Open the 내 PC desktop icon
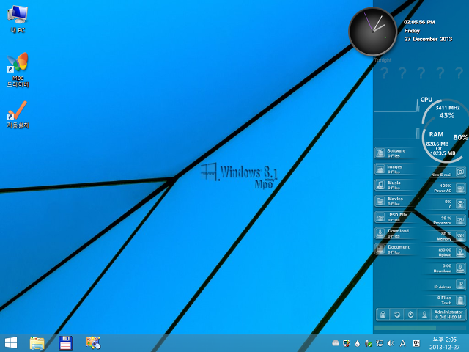 (18, 19)
